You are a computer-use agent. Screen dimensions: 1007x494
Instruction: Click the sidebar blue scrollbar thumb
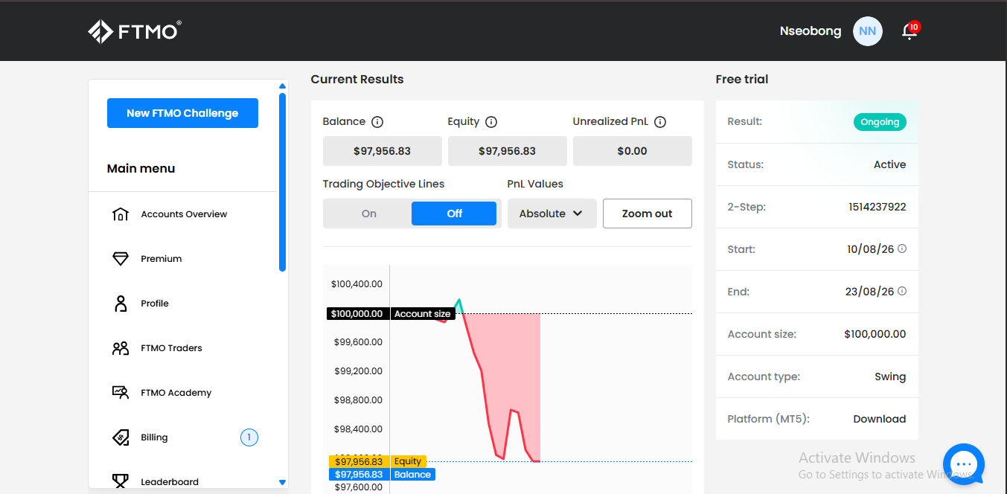pos(282,182)
